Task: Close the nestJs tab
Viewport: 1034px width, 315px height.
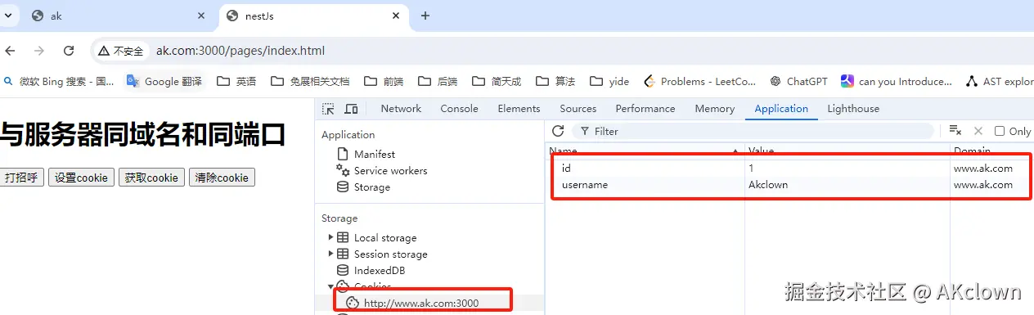Action: [397, 16]
